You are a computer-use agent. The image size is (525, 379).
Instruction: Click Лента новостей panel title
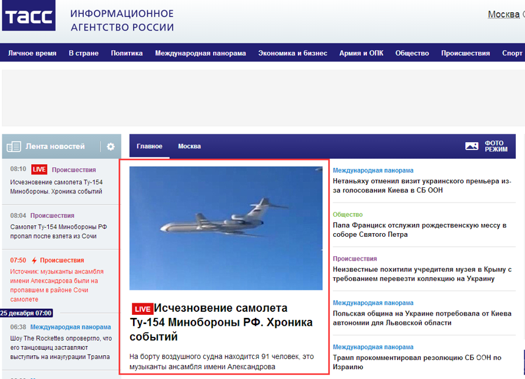click(55, 146)
